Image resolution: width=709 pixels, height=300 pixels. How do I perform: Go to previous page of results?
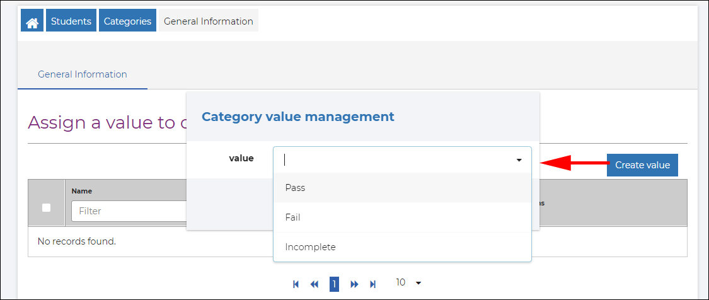(314, 284)
